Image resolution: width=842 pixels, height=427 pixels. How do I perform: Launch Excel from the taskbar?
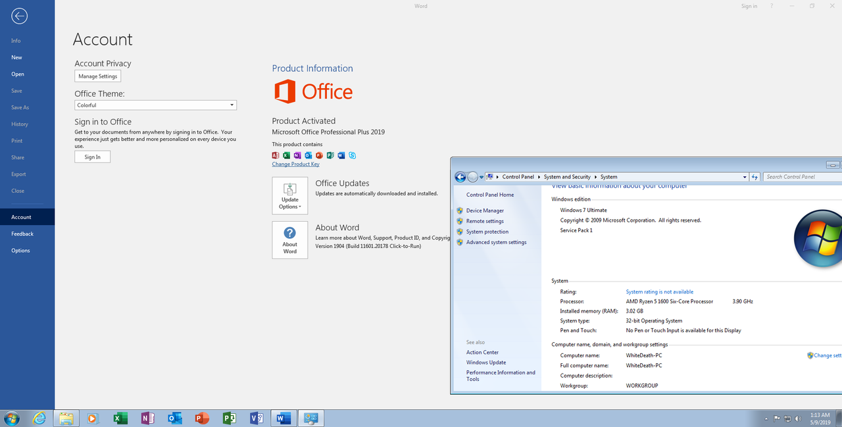120,418
